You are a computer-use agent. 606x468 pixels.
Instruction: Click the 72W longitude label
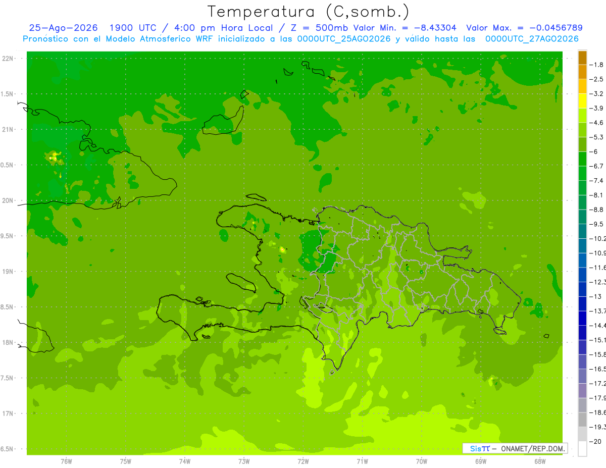pyautogui.click(x=303, y=461)
